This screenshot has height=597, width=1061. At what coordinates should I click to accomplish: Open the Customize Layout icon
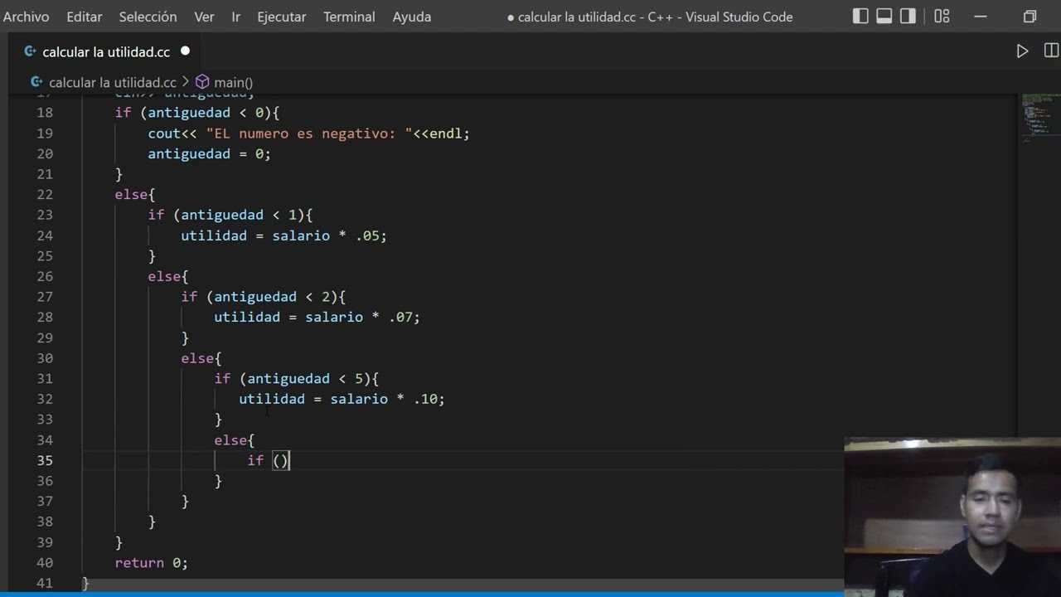click(x=942, y=17)
